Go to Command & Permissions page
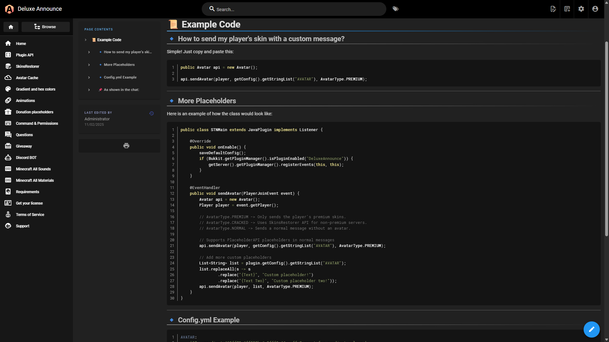Screen dimensions: 609x342 pyautogui.click(x=37, y=123)
